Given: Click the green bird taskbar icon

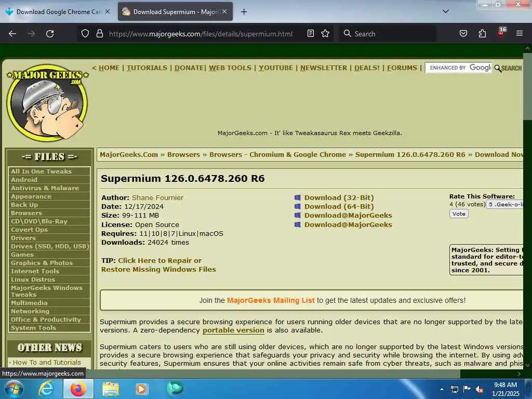Looking at the screenshot, I should (x=175, y=389).
